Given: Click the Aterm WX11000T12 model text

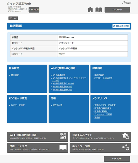Looking at the screenshot, I should 17,9.
